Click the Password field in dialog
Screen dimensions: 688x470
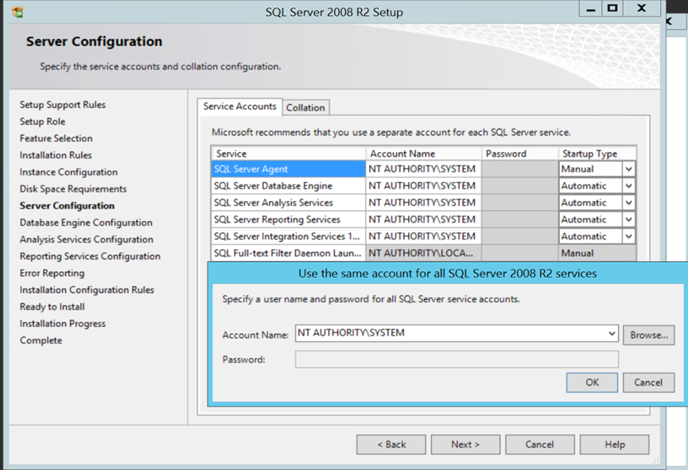[457, 359]
